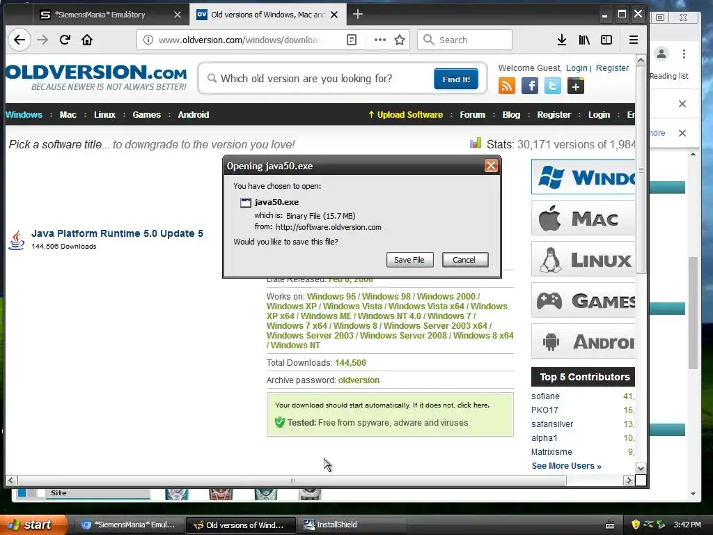Click Register in the dark nav bar
713x535 pixels.
coord(554,115)
